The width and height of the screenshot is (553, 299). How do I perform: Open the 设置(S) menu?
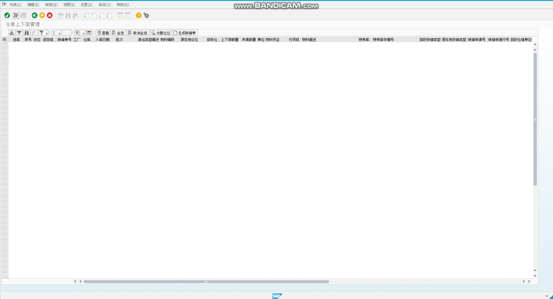(x=86, y=5)
